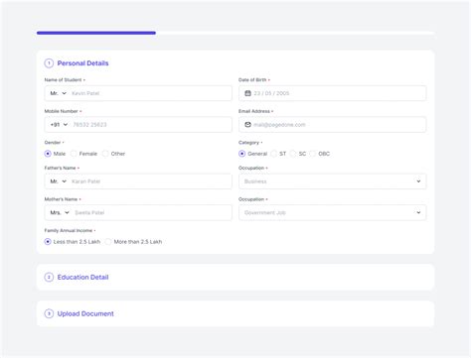
Task: Select Less than 2.5 Lakh income
Action: (x=48, y=242)
